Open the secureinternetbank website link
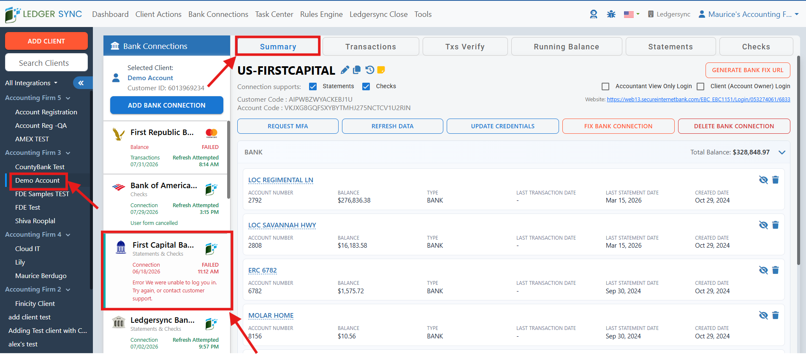806x354 pixels. click(699, 100)
